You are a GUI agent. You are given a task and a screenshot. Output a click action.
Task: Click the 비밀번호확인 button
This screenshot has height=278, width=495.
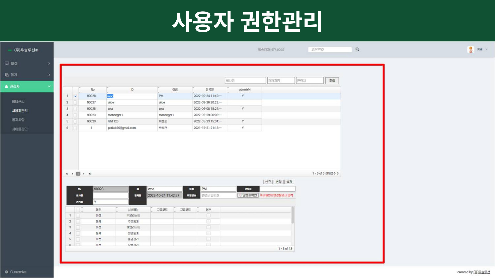(x=248, y=195)
